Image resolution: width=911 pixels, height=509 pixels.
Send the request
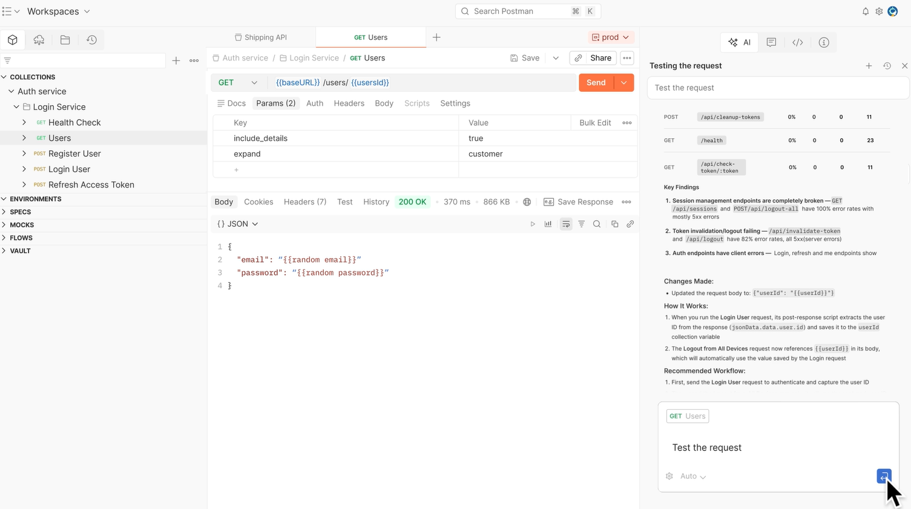[596, 83]
